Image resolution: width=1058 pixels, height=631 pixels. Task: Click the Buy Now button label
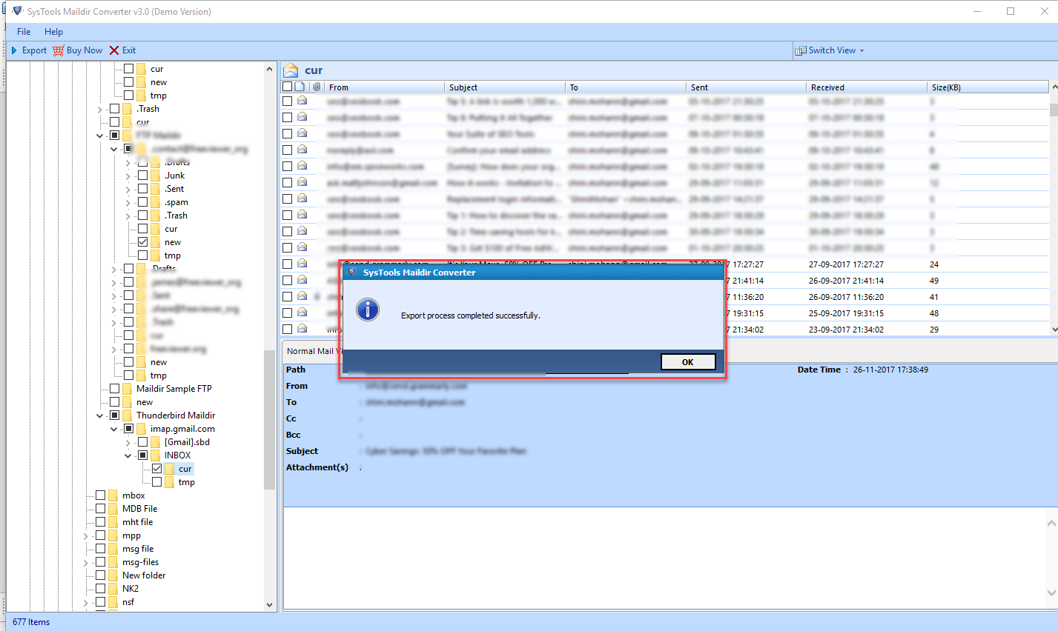85,50
